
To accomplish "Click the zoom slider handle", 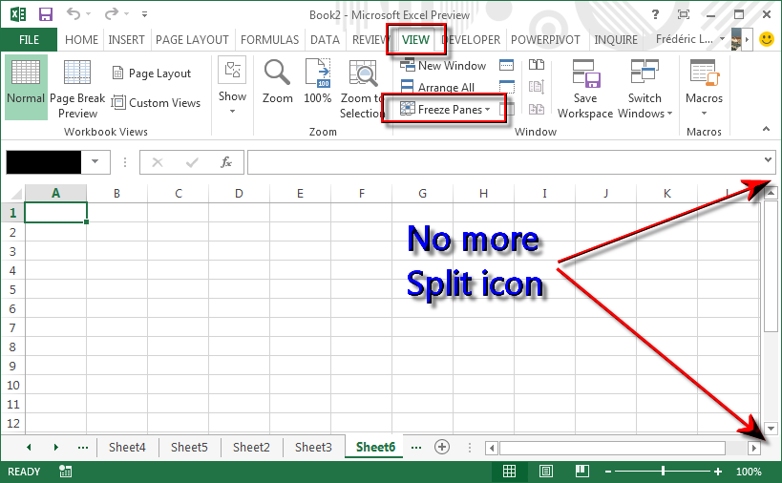I will (x=663, y=471).
